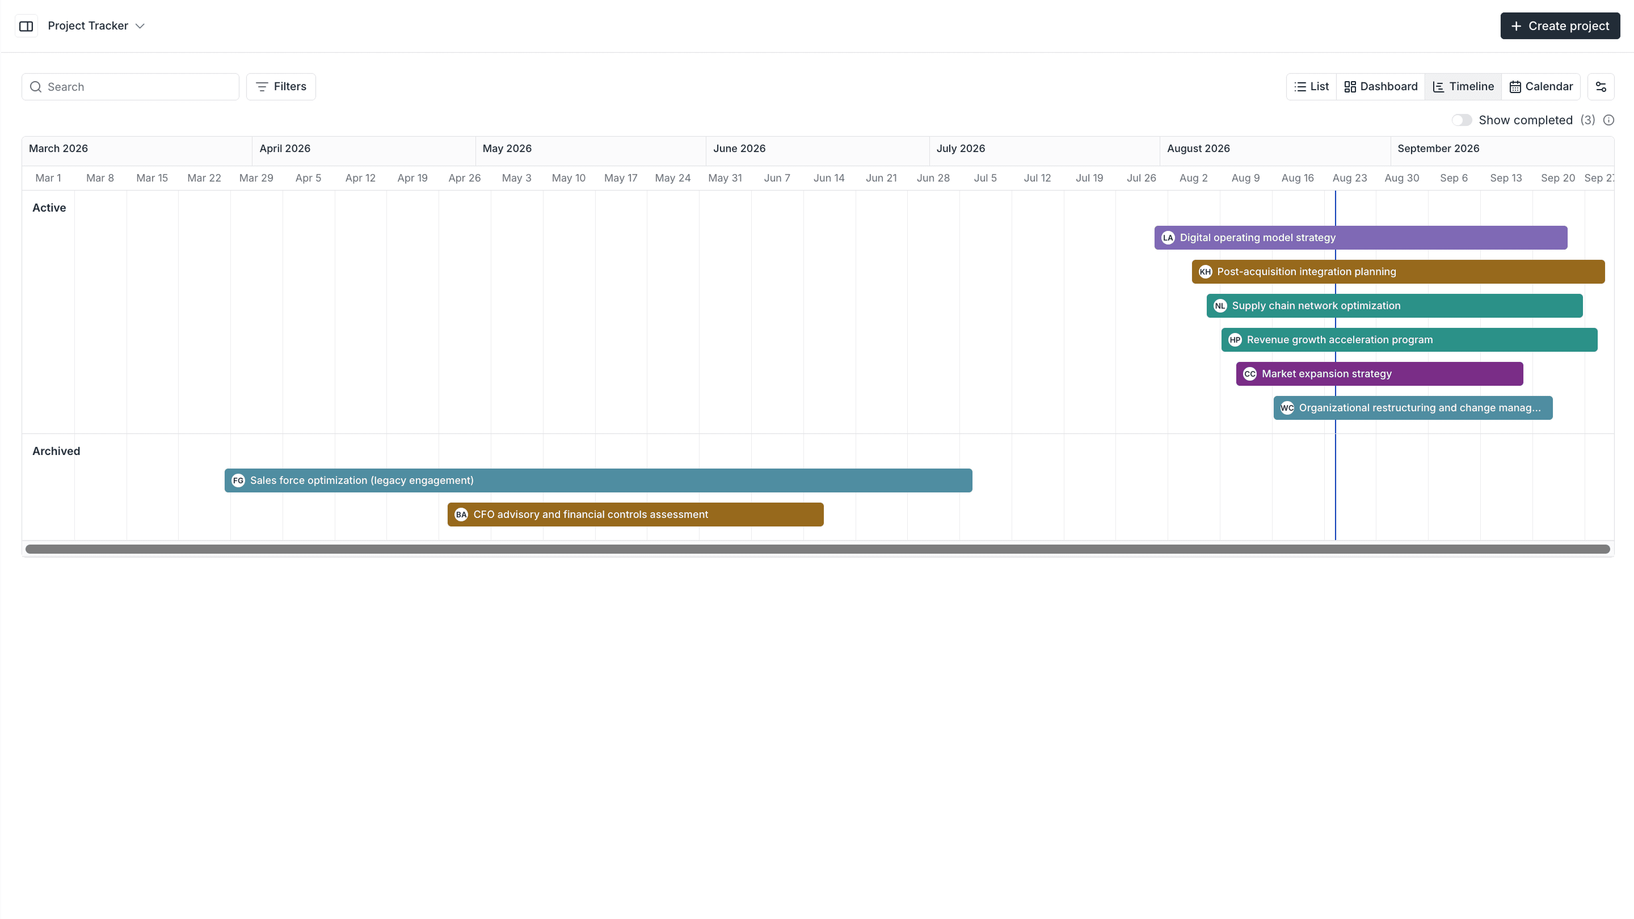The width and height of the screenshot is (1634, 919).
Task: Click the horizontal timeline scrollbar
Action: [818, 549]
